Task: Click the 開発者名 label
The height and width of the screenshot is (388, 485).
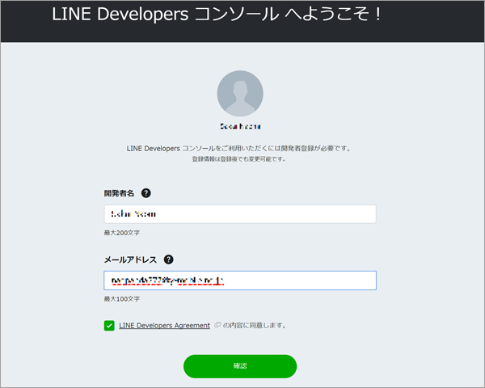Action: click(x=119, y=193)
